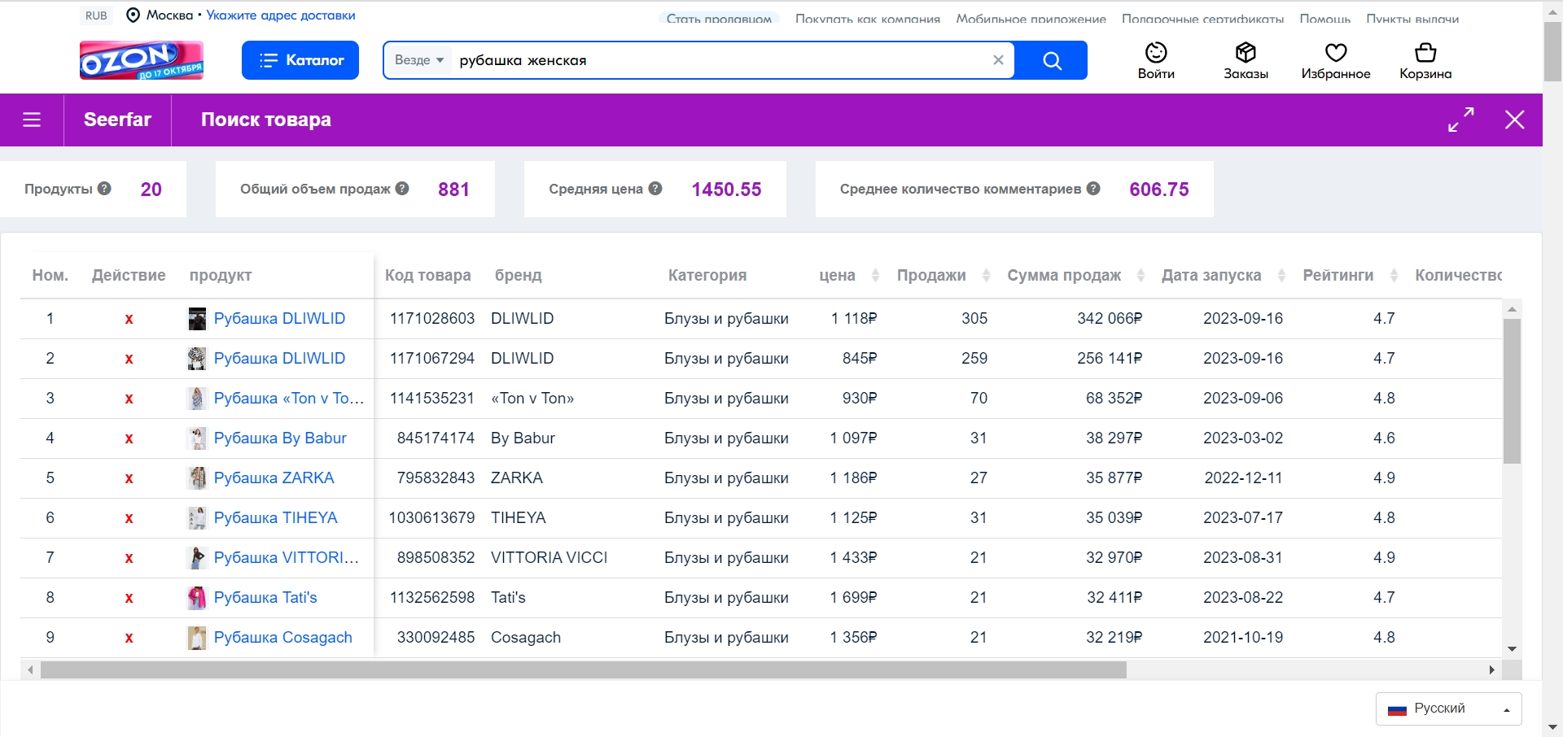Image resolution: width=1563 pixels, height=737 pixels.
Task: Open Корзина basket icon
Action: [x=1425, y=52]
